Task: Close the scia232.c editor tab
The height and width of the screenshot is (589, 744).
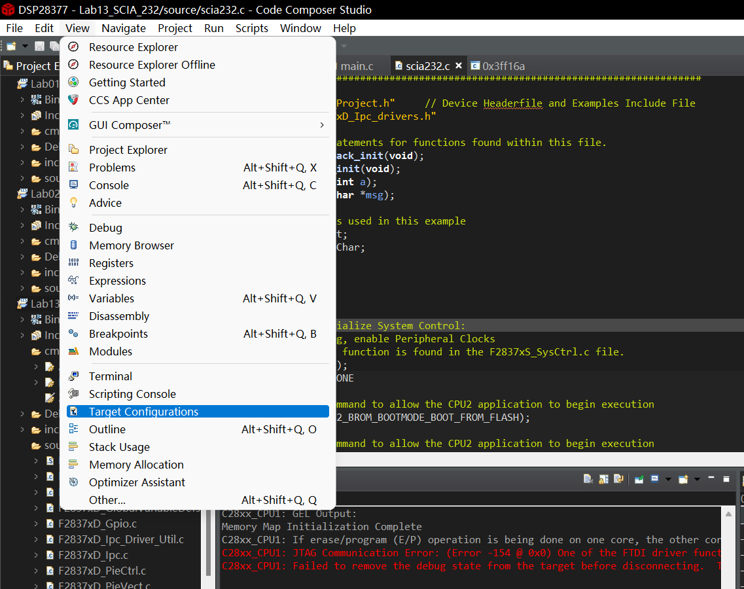Action: click(459, 66)
